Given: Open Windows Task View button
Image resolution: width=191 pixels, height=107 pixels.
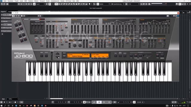Looking at the screenshot, I should tap(9, 106).
